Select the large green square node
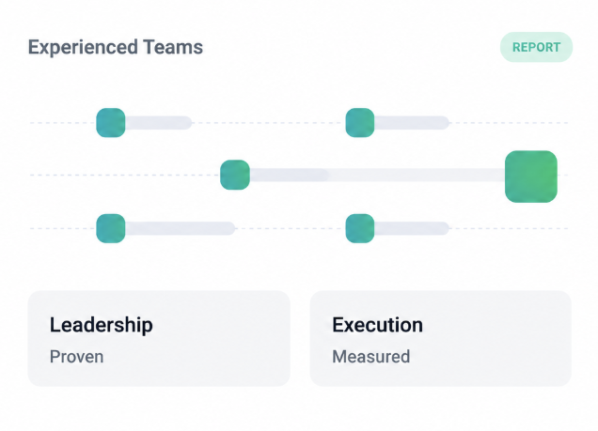 point(531,177)
